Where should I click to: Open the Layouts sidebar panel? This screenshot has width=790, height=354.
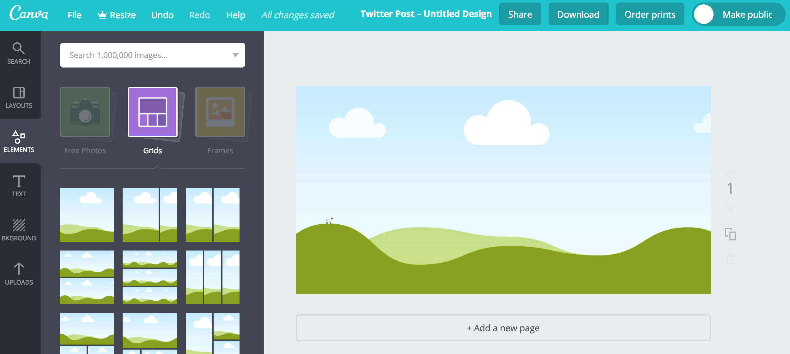tap(19, 97)
